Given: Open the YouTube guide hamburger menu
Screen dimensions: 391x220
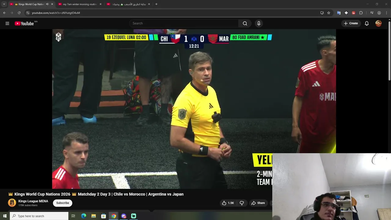Looking at the screenshot, I should (x=7, y=24).
